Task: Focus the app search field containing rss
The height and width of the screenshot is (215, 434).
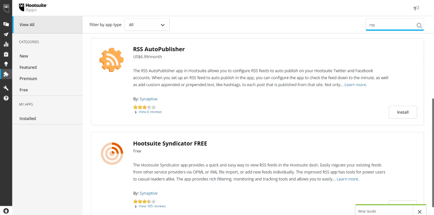Action: (x=391, y=25)
